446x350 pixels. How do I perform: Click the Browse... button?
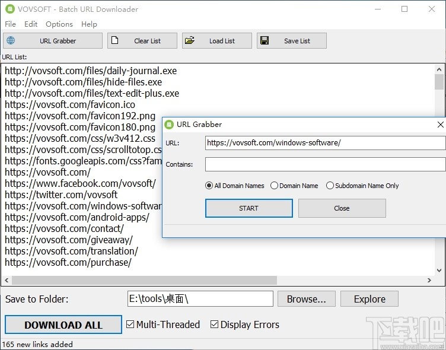[307, 299]
